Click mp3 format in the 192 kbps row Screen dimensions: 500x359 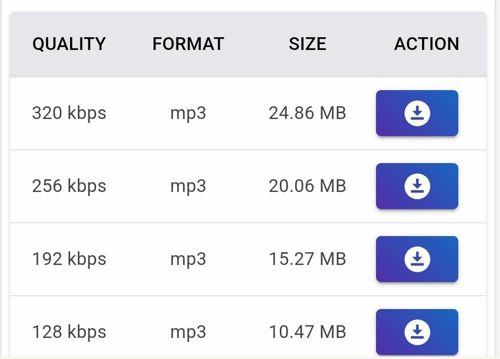click(x=188, y=260)
